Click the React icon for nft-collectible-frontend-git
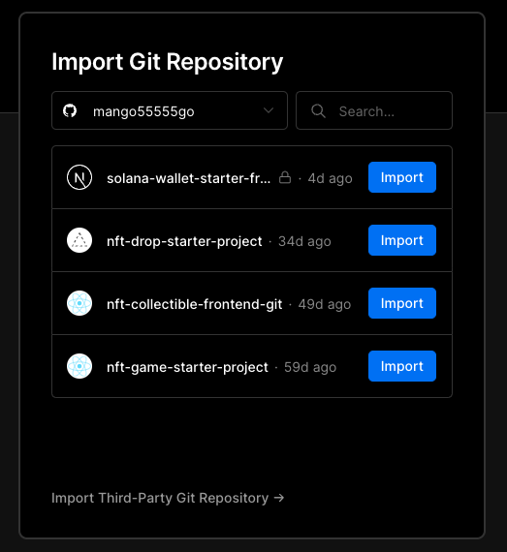 click(x=79, y=303)
